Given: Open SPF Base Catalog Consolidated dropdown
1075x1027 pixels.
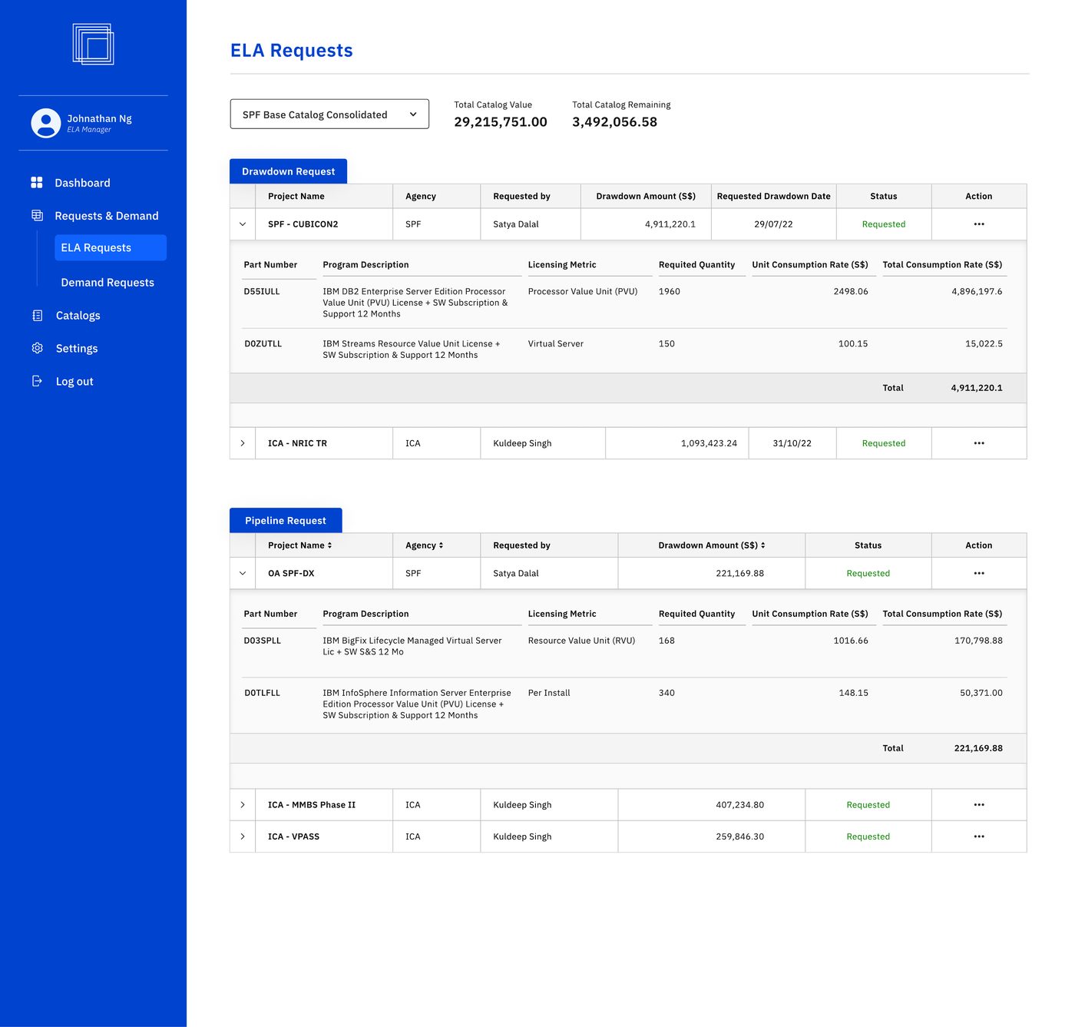Looking at the screenshot, I should (x=329, y=114).
